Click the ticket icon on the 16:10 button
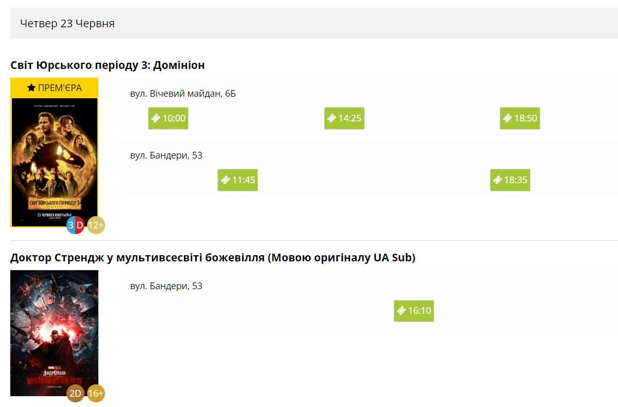This screenshot has height=407, width=618. 402,311
